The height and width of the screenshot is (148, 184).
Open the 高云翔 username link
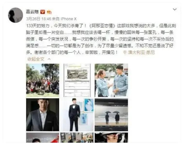point(32,12)
